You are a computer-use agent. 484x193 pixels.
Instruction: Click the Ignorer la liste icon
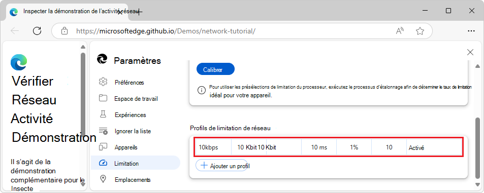[103, 131]
